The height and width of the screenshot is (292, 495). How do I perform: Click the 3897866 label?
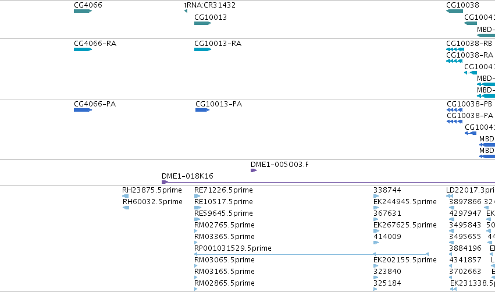pos(465,201)
